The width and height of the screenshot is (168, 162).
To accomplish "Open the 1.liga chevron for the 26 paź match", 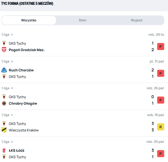I will point(12,88).
